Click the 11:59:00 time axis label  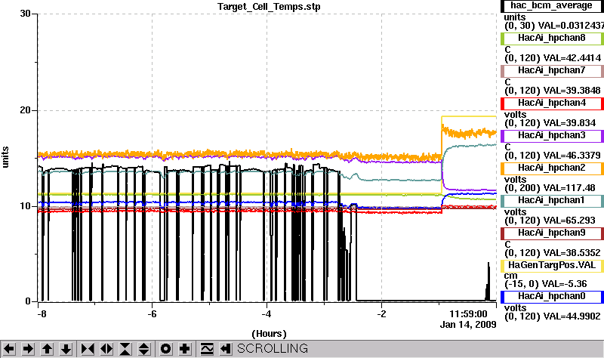point(468,314)
